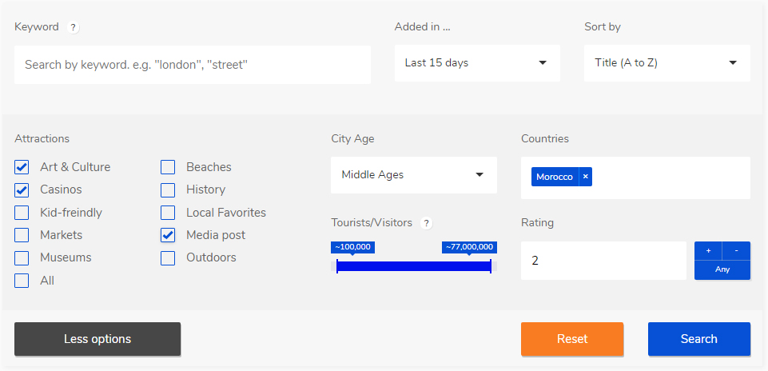Decrease rating with the minus button

pyautogui.click(x=736, y=250)
